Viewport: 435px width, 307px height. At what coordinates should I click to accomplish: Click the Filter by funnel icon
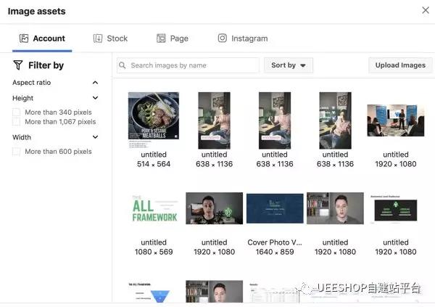[18, 65]
